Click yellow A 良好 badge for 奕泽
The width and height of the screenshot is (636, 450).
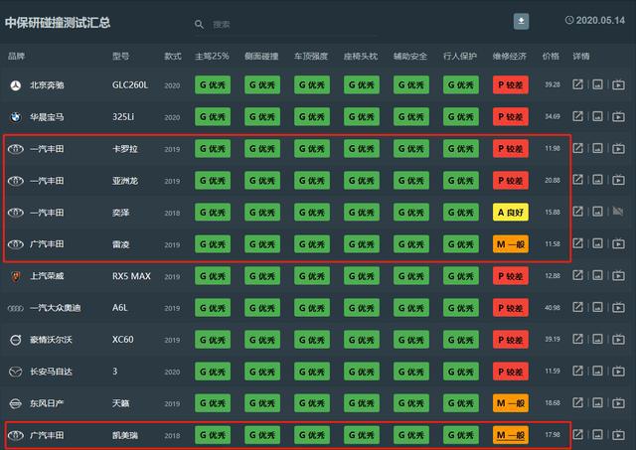coord(510,212)
